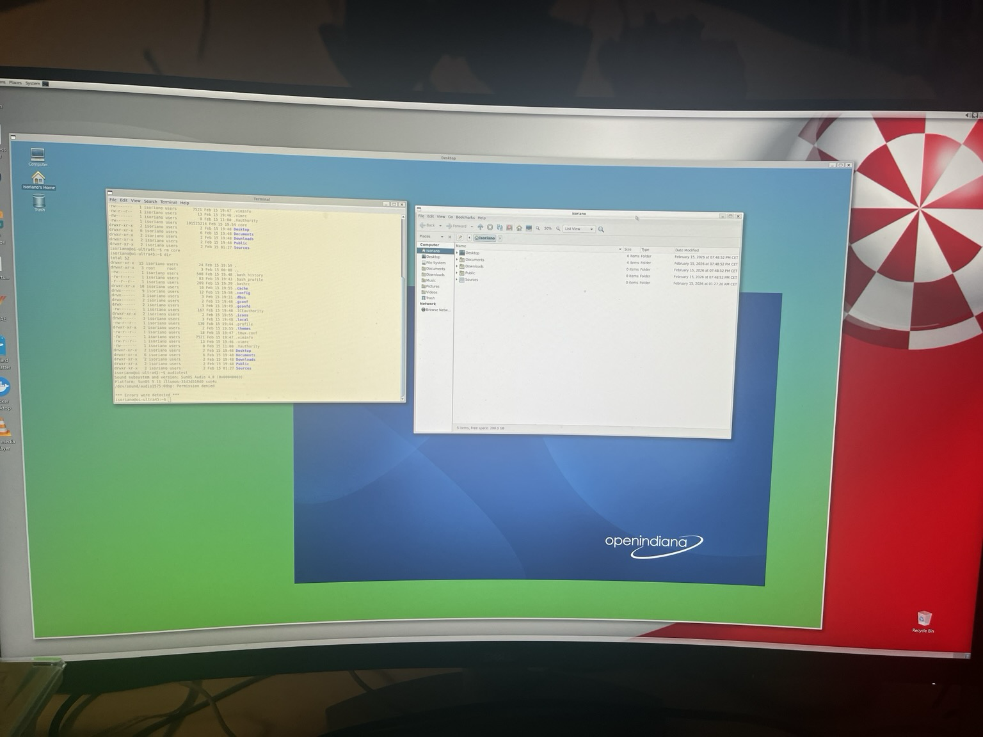Expand the Sources folder tree row
Screen dimensions: 983x737
[457, 280]
